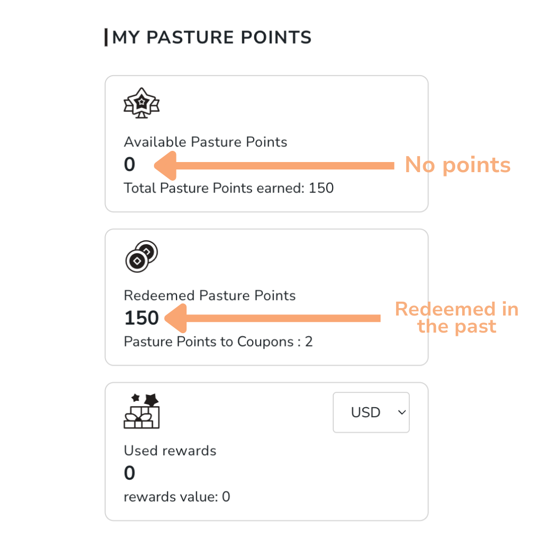
Task: Click the redeemed points value 150
Action: point(142,318)
